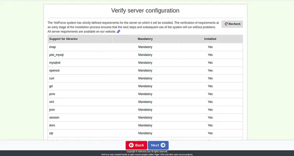The height and width of the screenshot is (156, 294).
Task: Go Back to previous step
Action: tap(136, 145)
